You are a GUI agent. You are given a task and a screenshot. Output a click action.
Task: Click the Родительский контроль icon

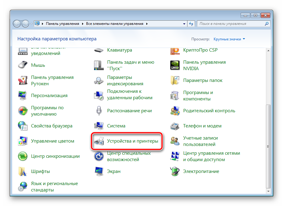click(x=175, y=111)
